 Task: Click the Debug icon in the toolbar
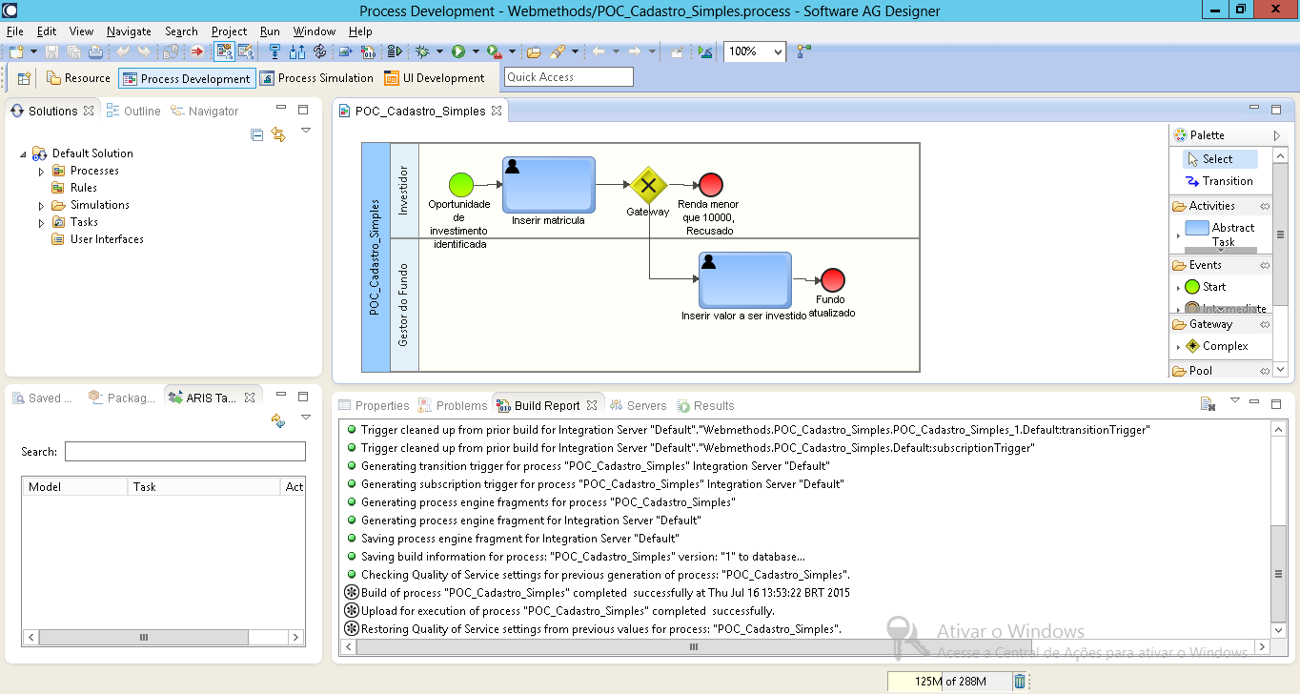[x=422, y=51]
